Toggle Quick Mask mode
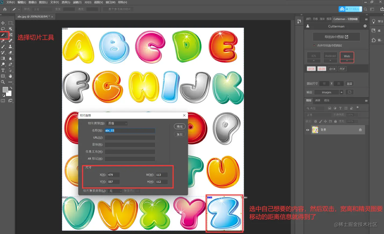The height and width of the screenshot is (234, 384). pyautogui.click(x=3, y=101)
